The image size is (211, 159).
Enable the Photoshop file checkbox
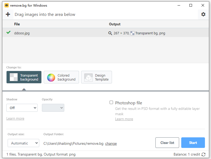click(111, 102)
